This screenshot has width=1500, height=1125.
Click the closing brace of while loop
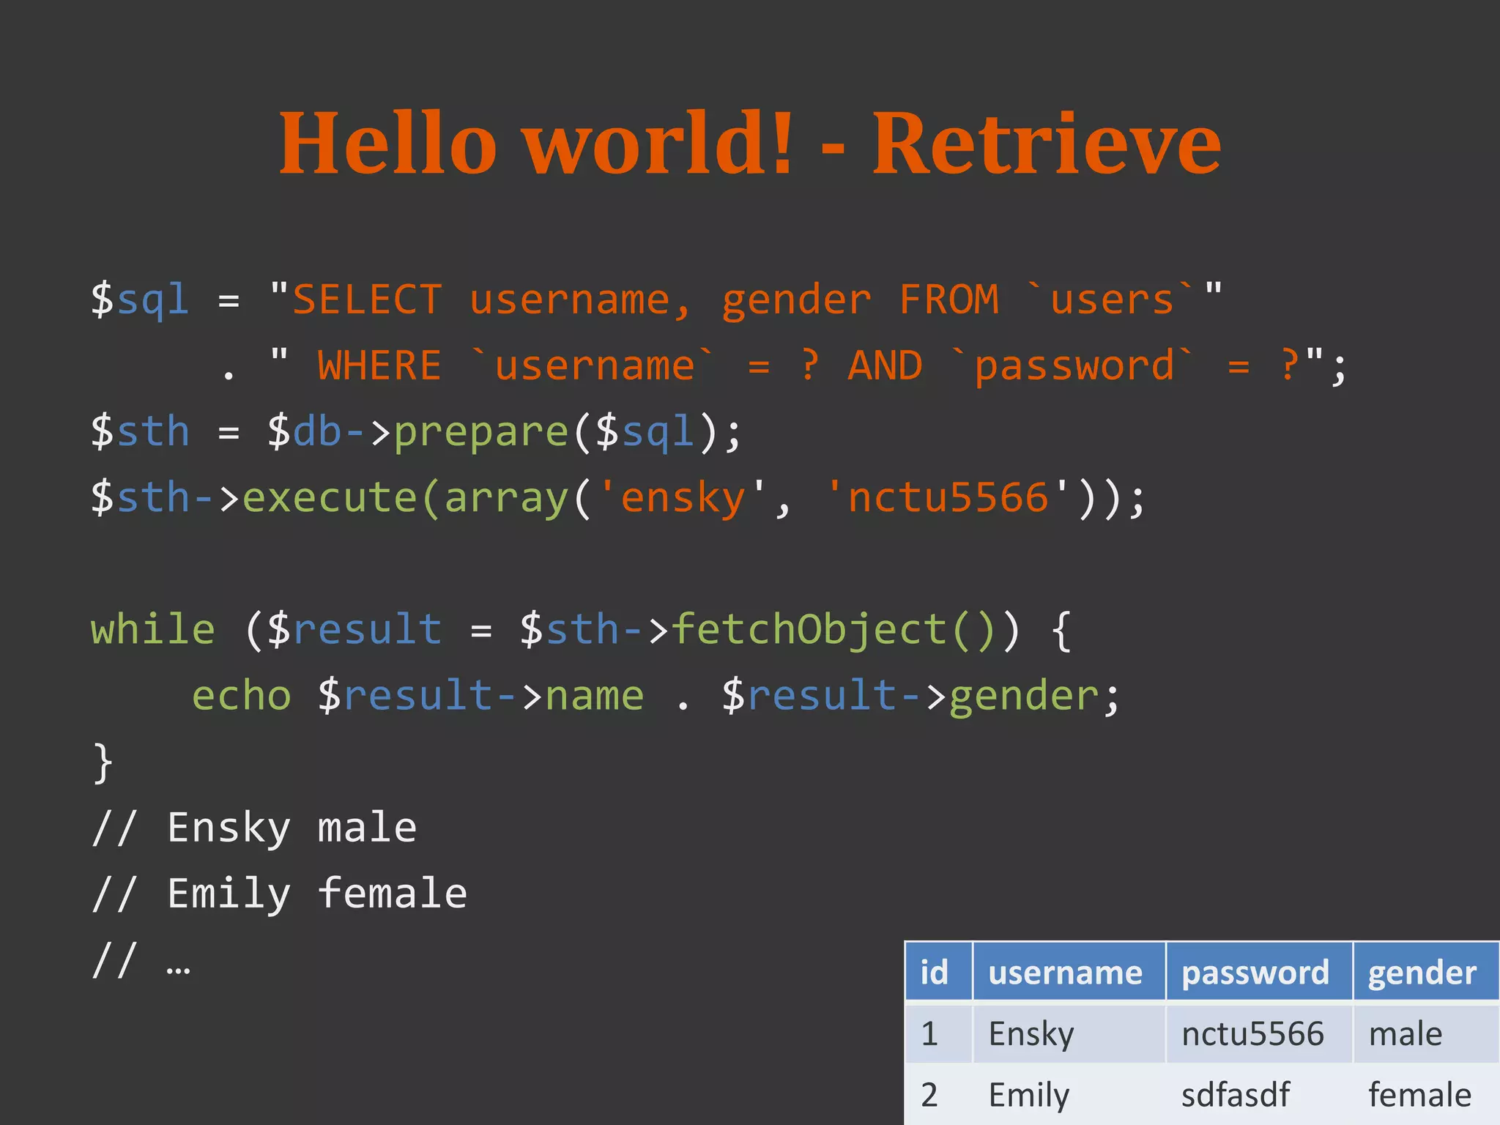click(103, 762)
